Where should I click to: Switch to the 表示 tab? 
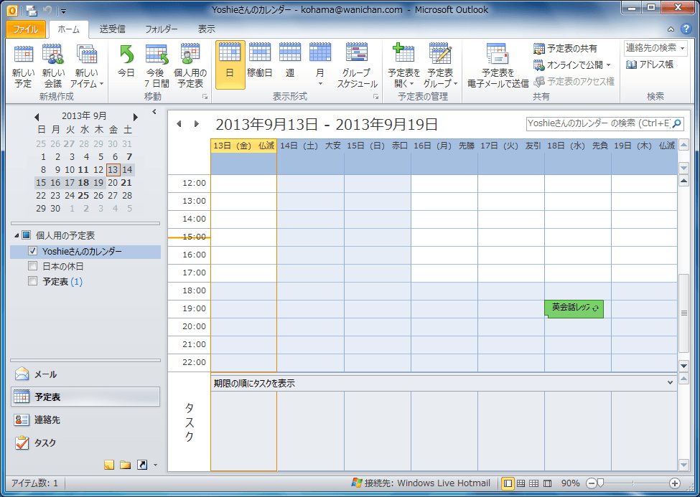point(207,29)
